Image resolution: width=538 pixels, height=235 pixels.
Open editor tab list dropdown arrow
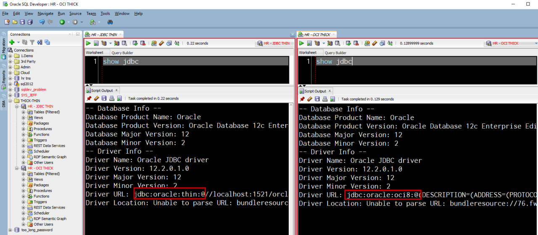tap(292, 34)
